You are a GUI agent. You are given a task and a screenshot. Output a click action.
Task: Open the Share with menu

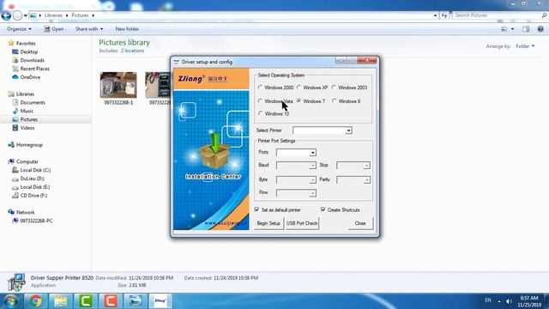89,29
